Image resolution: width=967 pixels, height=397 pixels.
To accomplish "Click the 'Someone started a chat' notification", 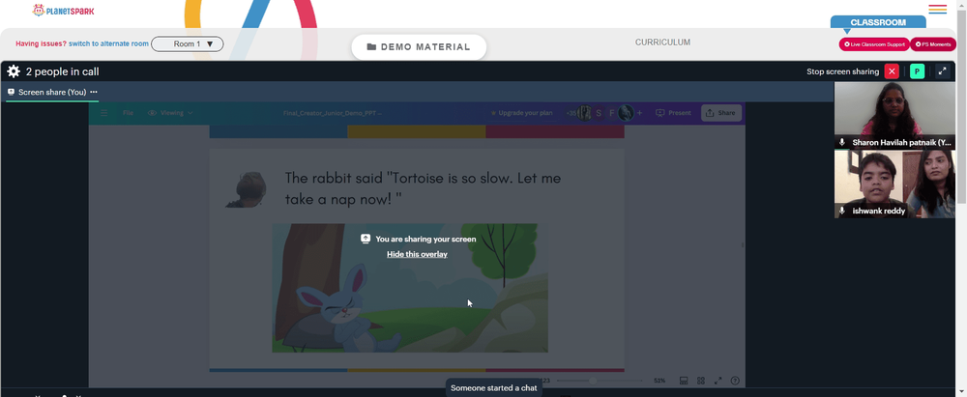I will coord(493,387).
